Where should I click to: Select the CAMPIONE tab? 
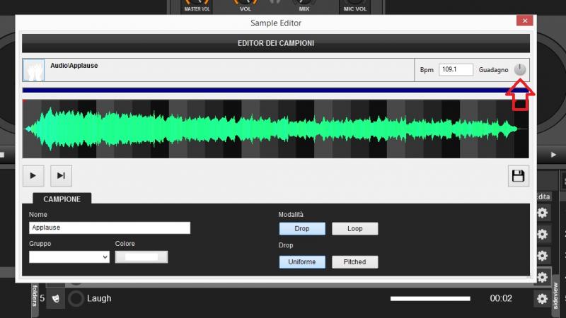[x=62, y=199]
